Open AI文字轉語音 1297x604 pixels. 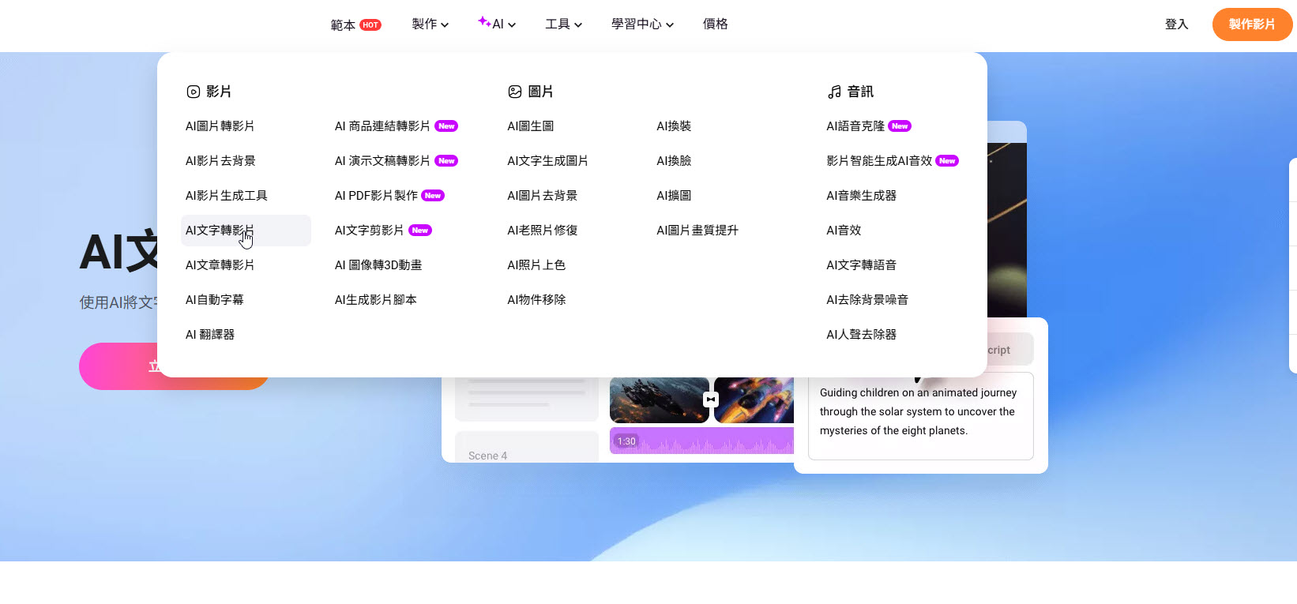[862, 265]
